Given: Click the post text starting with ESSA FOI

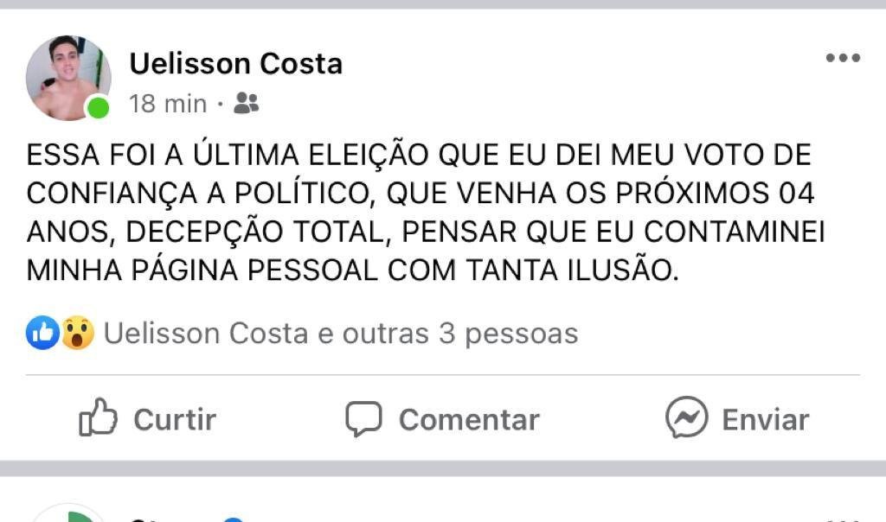Looking at the screenshot, I should point(419,156).
